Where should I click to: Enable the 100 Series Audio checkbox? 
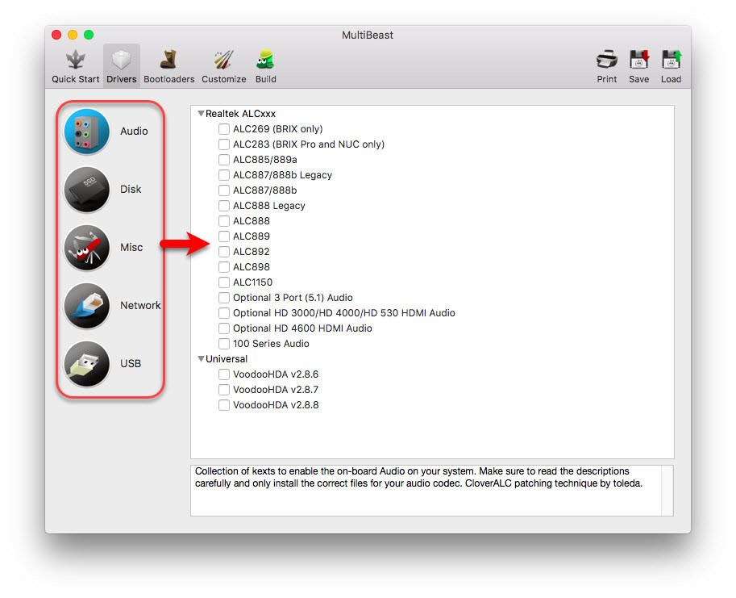224,344
